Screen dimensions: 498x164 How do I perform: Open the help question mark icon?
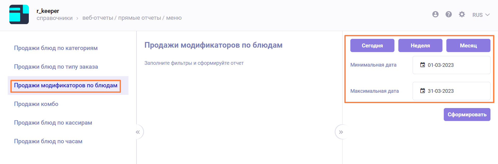point(448,15)
